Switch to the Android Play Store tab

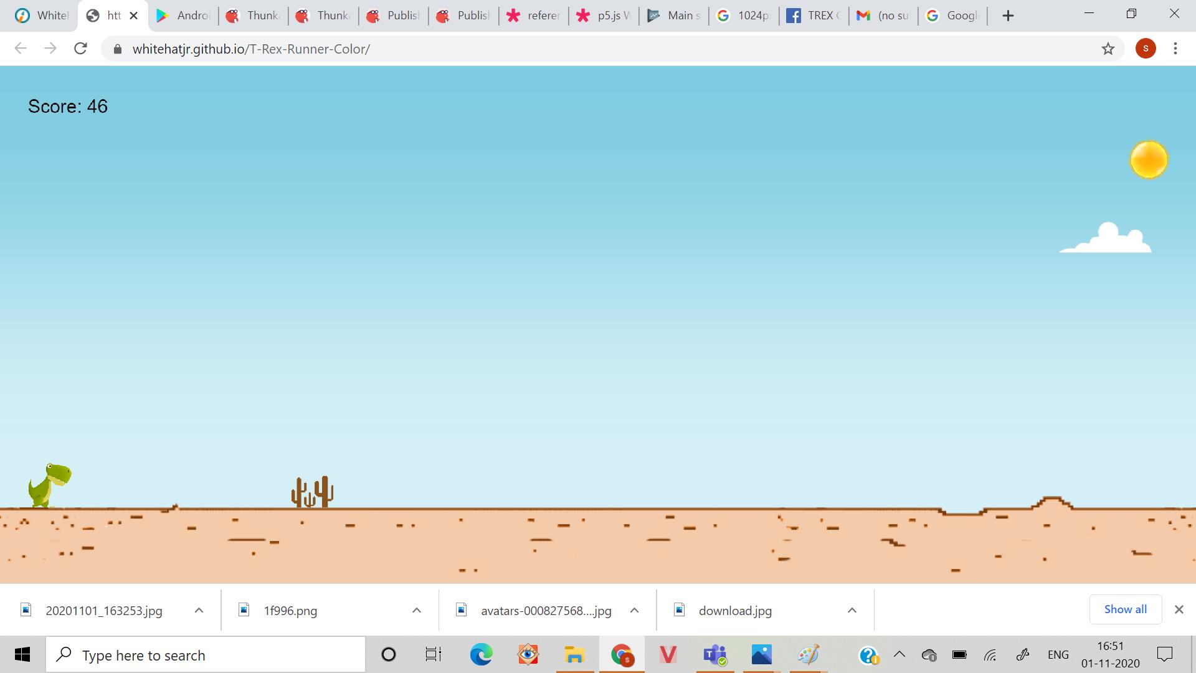(183, 16)
